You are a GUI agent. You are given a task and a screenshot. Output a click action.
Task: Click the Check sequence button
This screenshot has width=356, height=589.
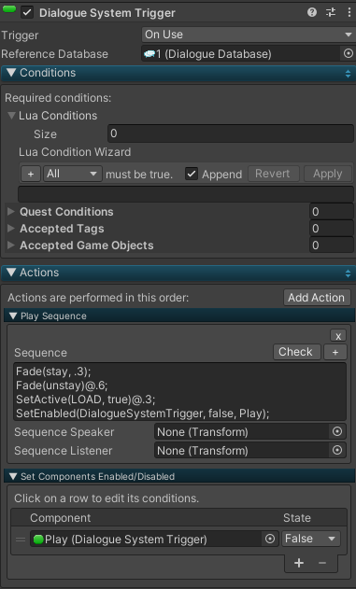(x=296, y=352)
